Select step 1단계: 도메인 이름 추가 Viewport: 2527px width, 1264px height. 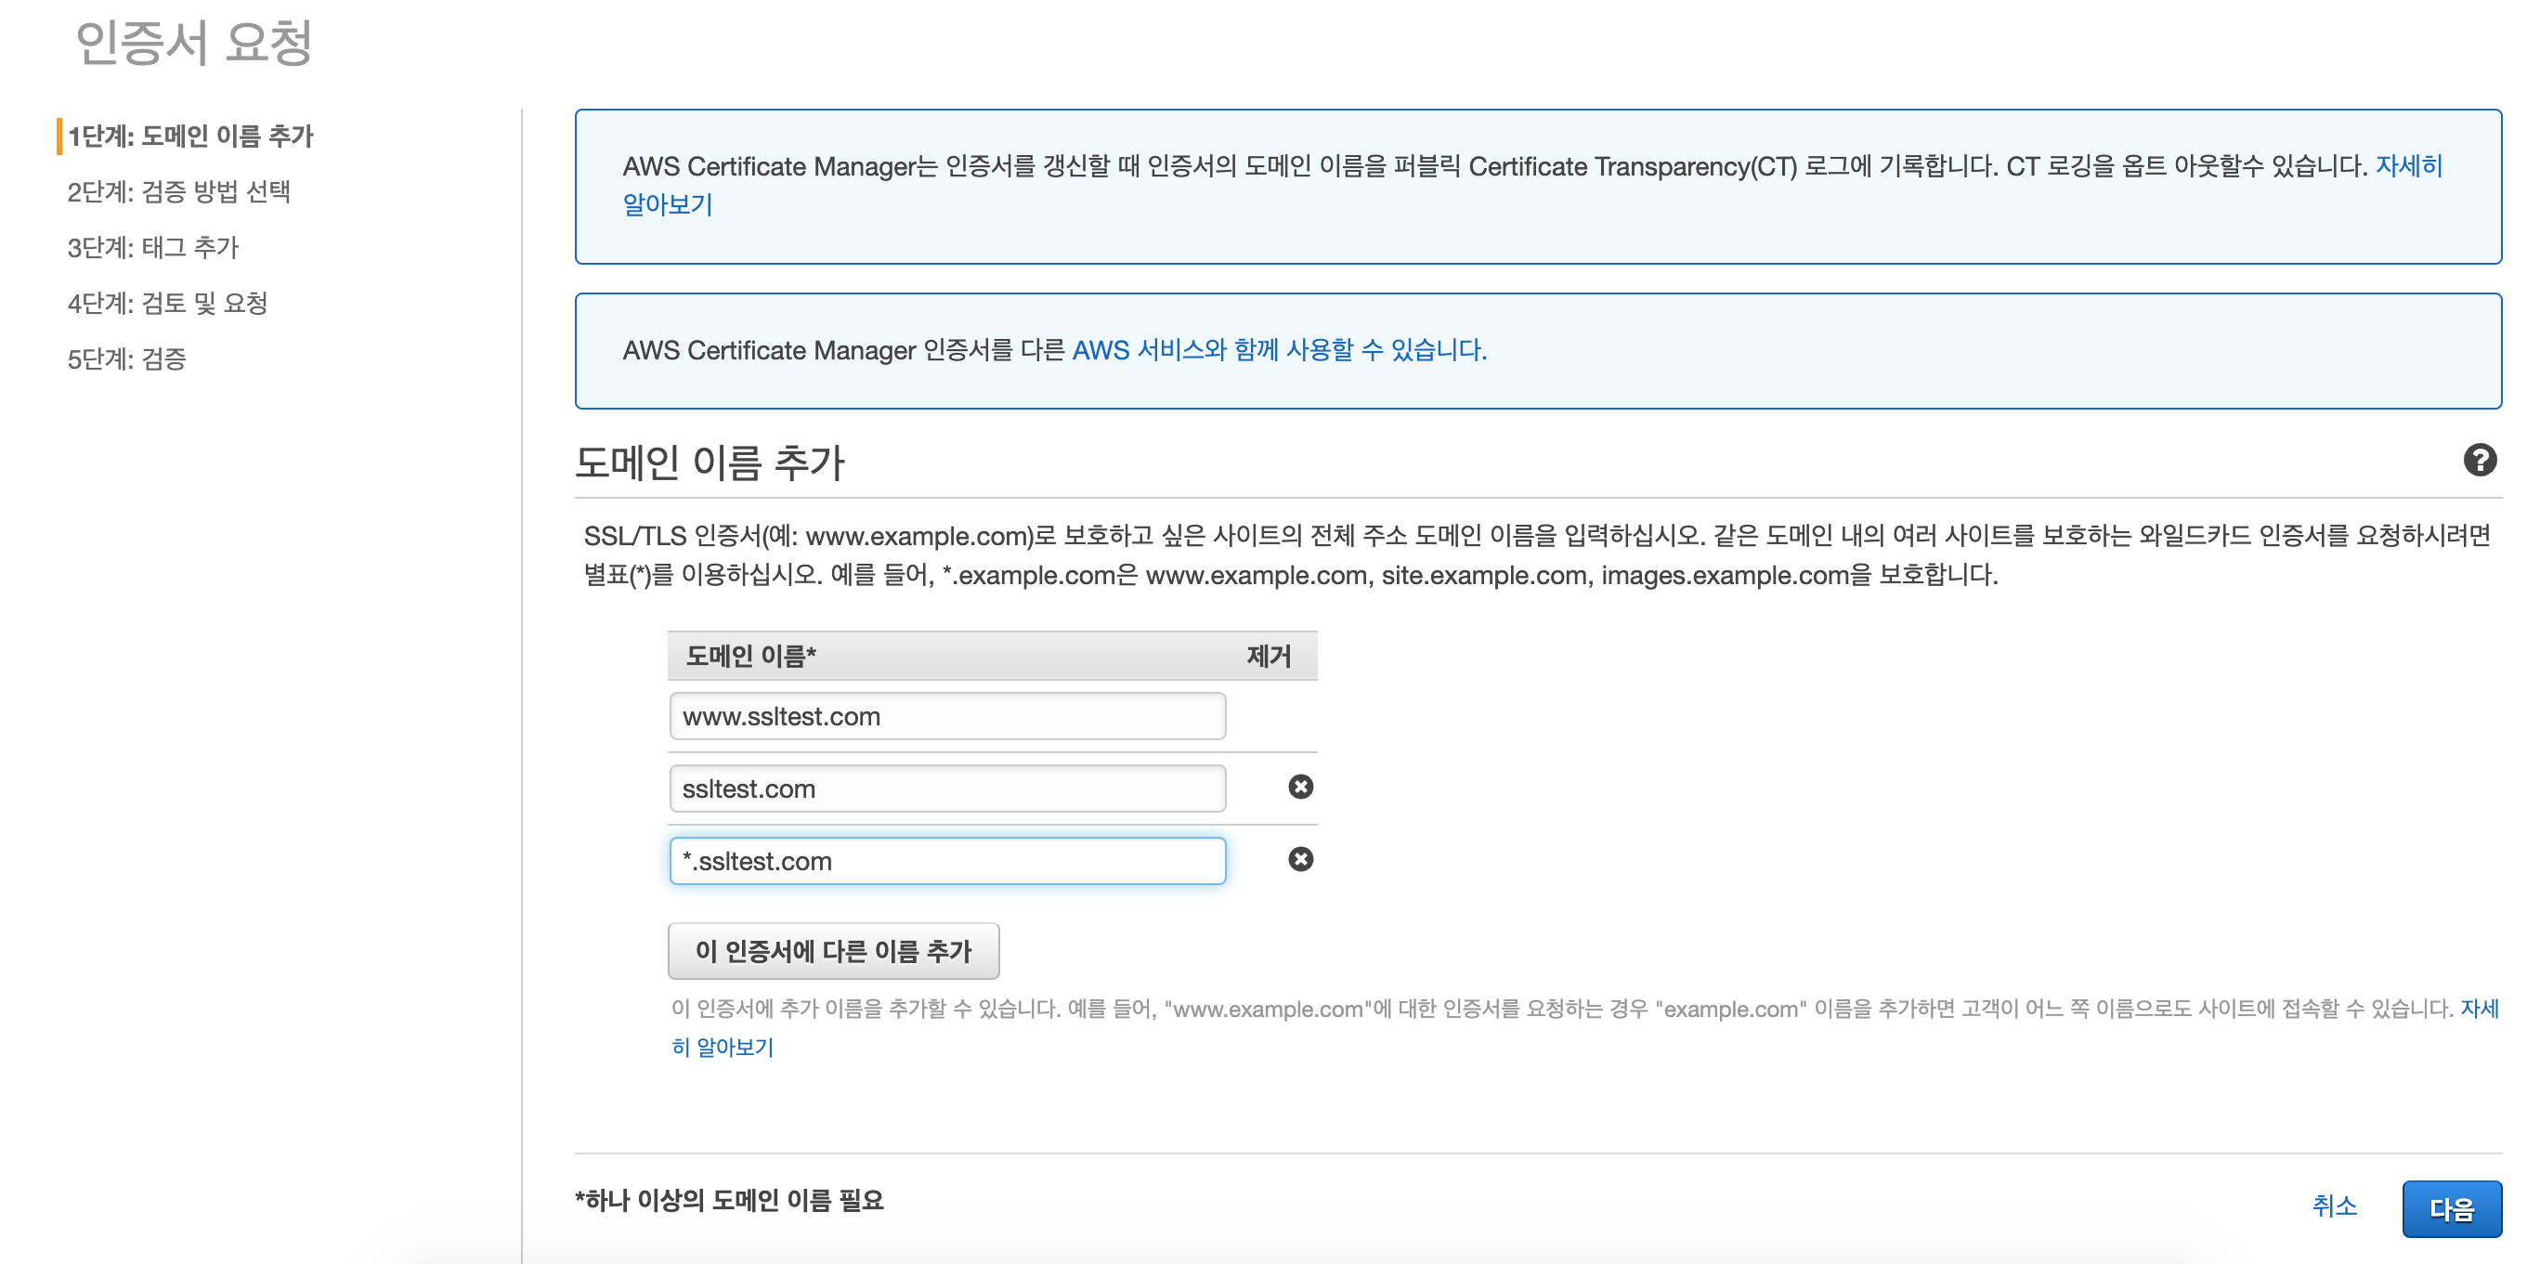(x=190, y=137)
